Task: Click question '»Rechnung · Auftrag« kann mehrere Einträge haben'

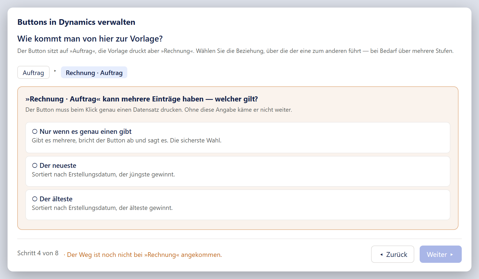Action: pos(115,99)
